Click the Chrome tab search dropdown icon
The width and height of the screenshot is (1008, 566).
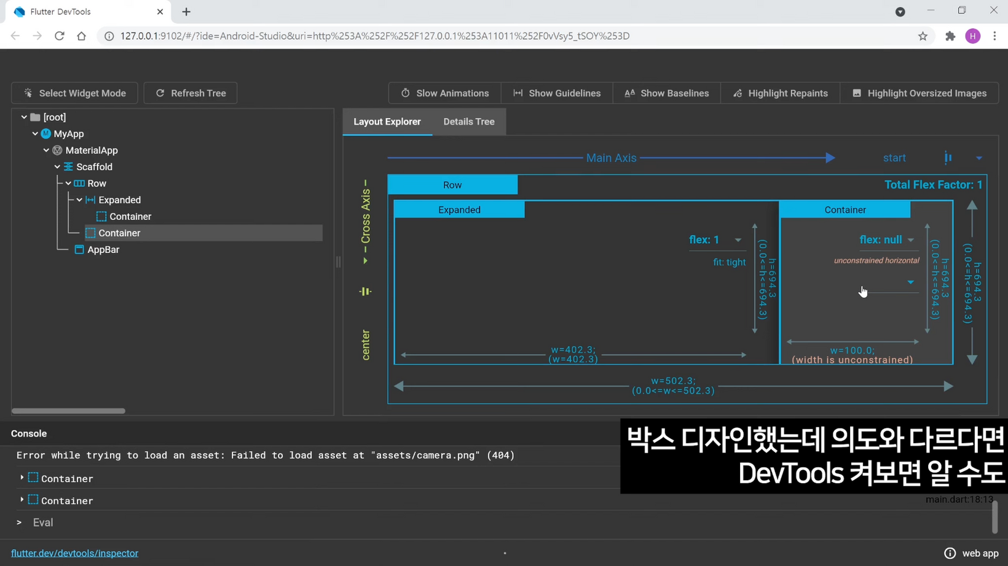tap(900, 12)
